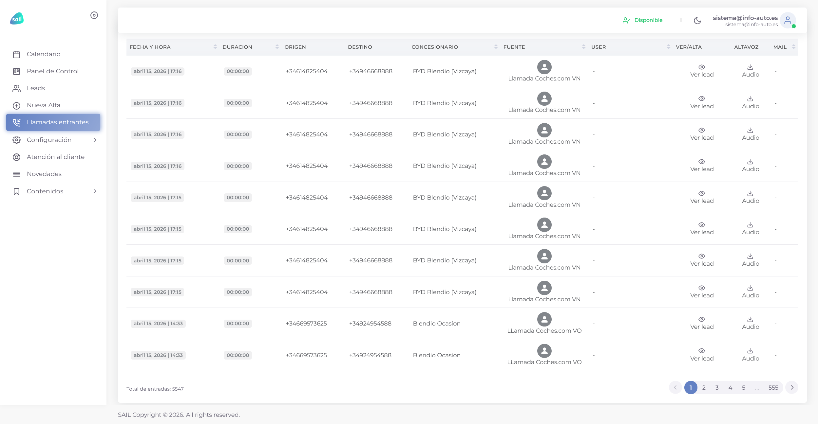818x424 pixels.
Task: Download audio of second 17:16 row
Action: (751, 103)
